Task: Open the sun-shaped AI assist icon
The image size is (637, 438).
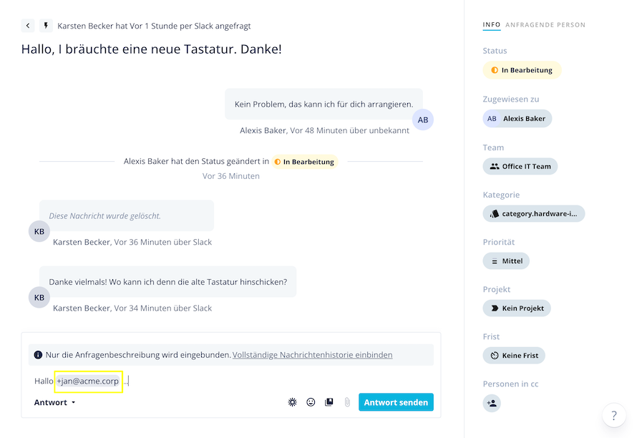Action: pos(293,402)
